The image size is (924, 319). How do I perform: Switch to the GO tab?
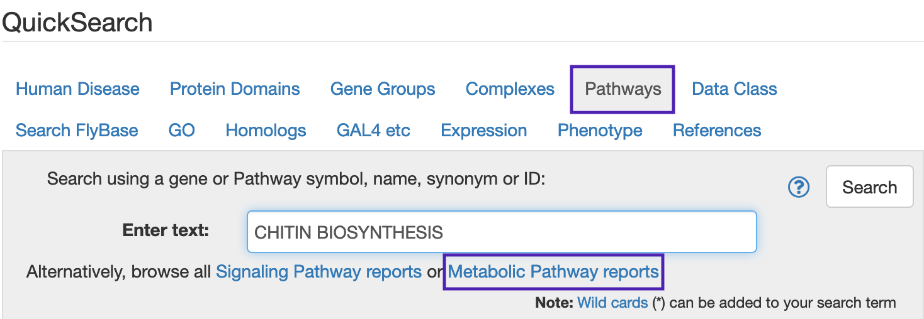coord(182,131)
